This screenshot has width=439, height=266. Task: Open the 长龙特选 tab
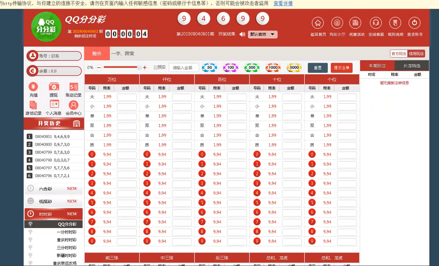(x=412, y=66)
